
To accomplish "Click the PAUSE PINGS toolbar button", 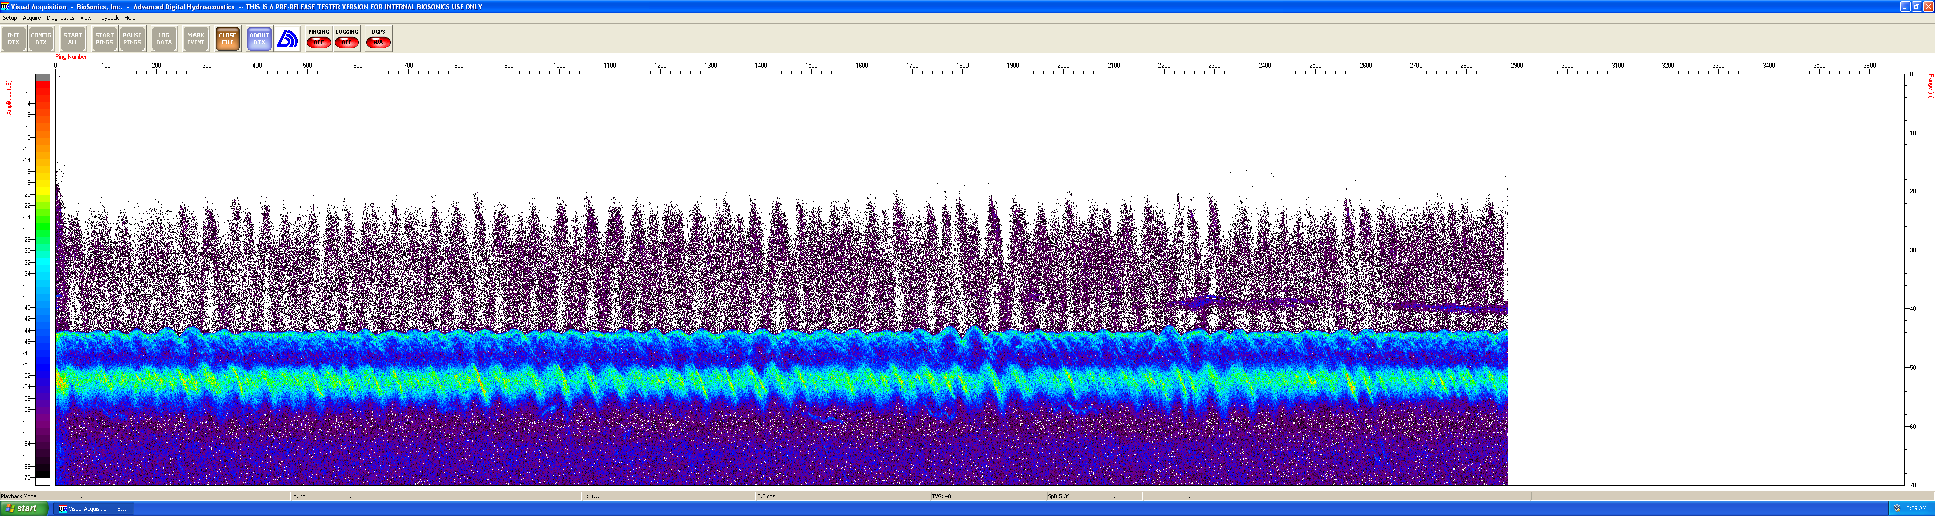I will pyautogui.click(x=132, y=39).
